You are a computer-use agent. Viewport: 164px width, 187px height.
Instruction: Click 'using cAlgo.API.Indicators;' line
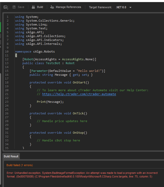[39, 40]
